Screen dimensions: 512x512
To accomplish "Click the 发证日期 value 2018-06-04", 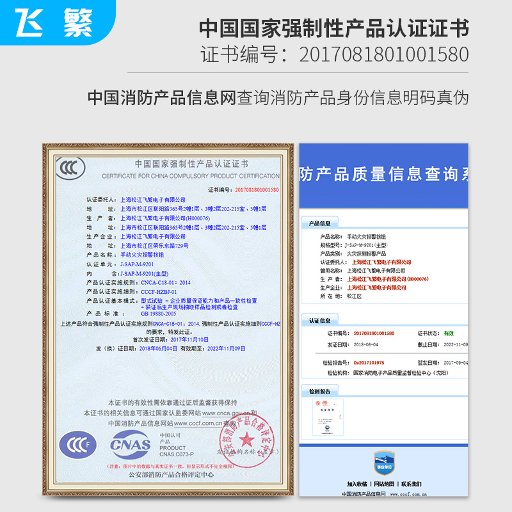I will point(365,344).
